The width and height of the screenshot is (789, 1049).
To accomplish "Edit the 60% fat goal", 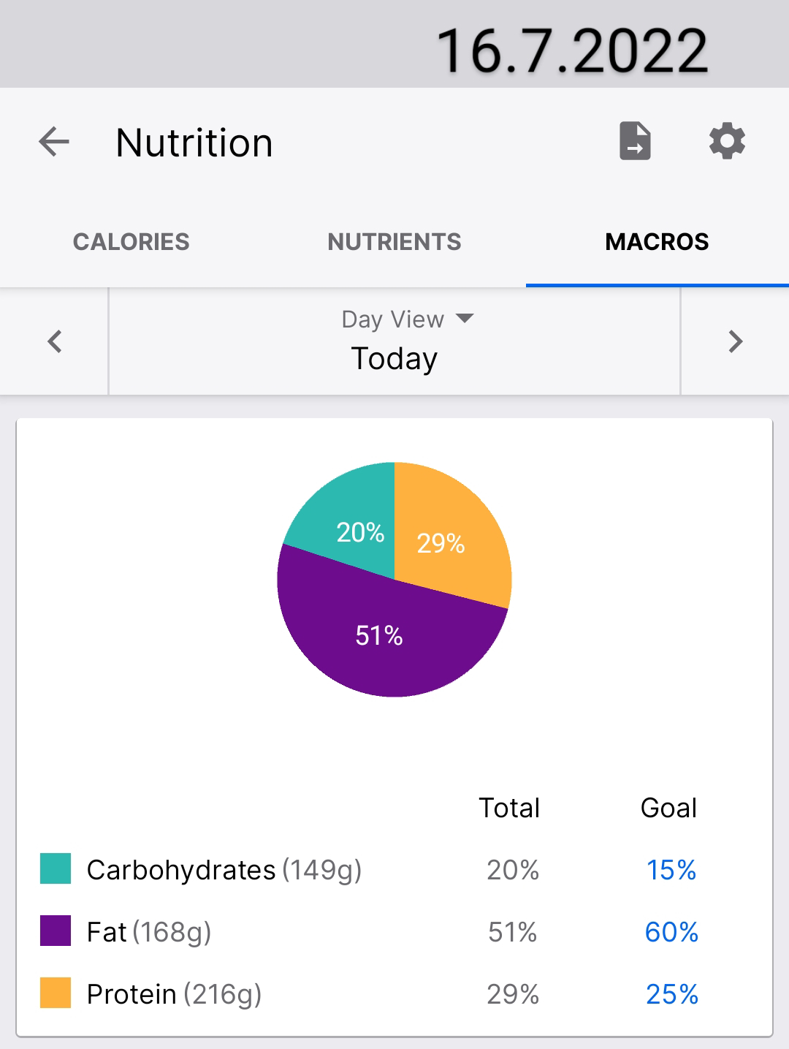I will coord(671,932).
